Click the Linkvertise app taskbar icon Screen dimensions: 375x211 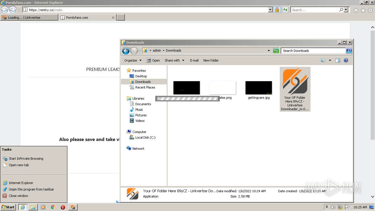[x=73, y=207]
